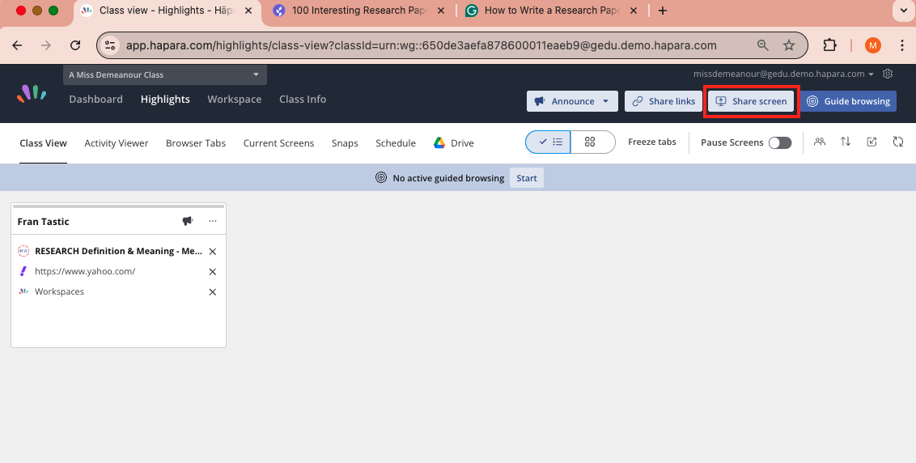Open the Chrome three-dot menu
Screen dimensions: 916x463
coord(903,45)
